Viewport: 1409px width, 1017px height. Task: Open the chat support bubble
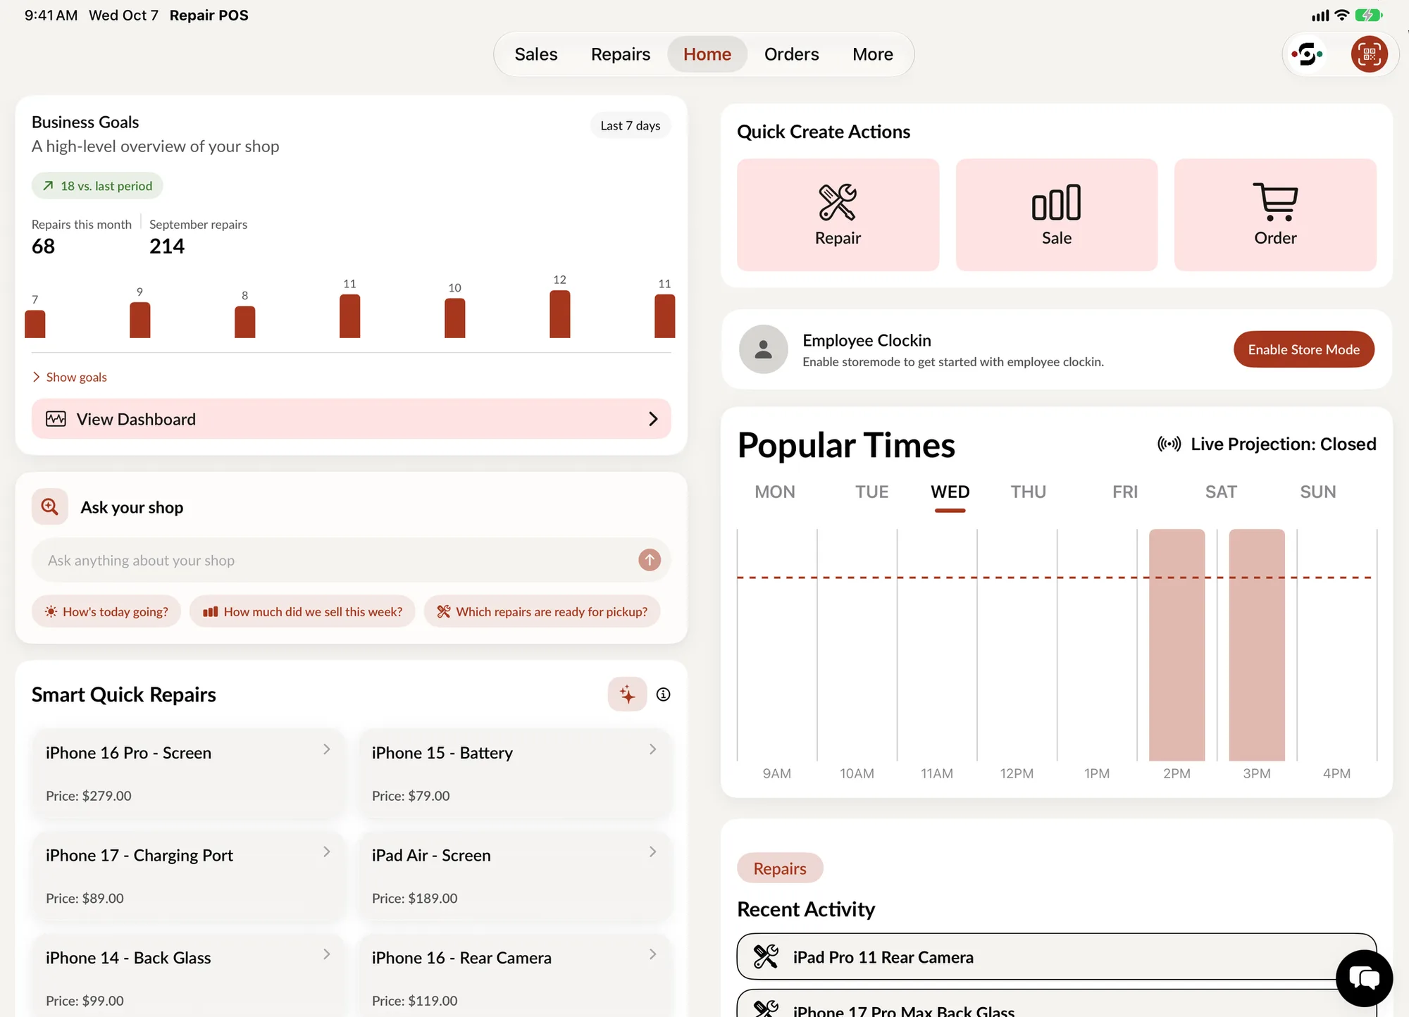[1364, 978]
